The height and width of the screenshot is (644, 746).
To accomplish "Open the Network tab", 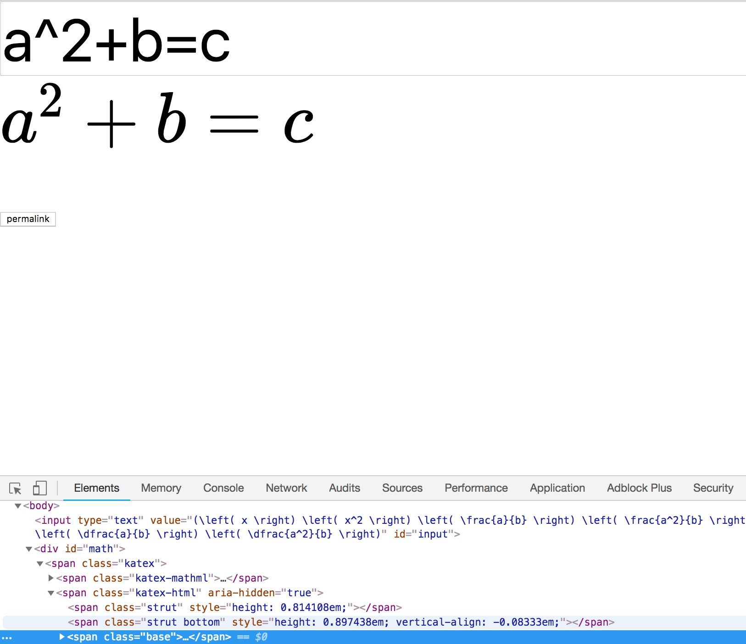I will 286,488.
